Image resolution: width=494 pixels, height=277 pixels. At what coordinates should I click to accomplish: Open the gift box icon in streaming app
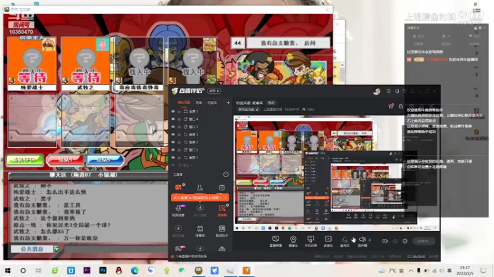click(x=391, y=106)
